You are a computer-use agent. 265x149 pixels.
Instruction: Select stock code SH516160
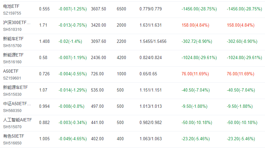[12, 62]
